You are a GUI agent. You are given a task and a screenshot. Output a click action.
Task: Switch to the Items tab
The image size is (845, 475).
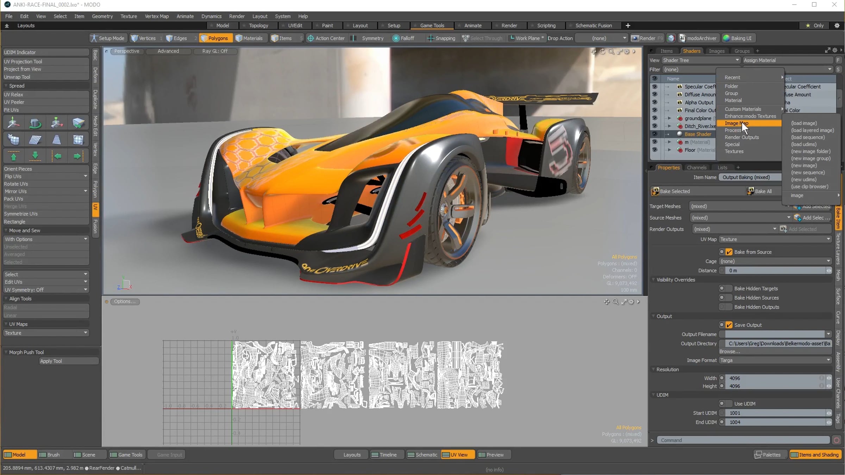(666, 51)
